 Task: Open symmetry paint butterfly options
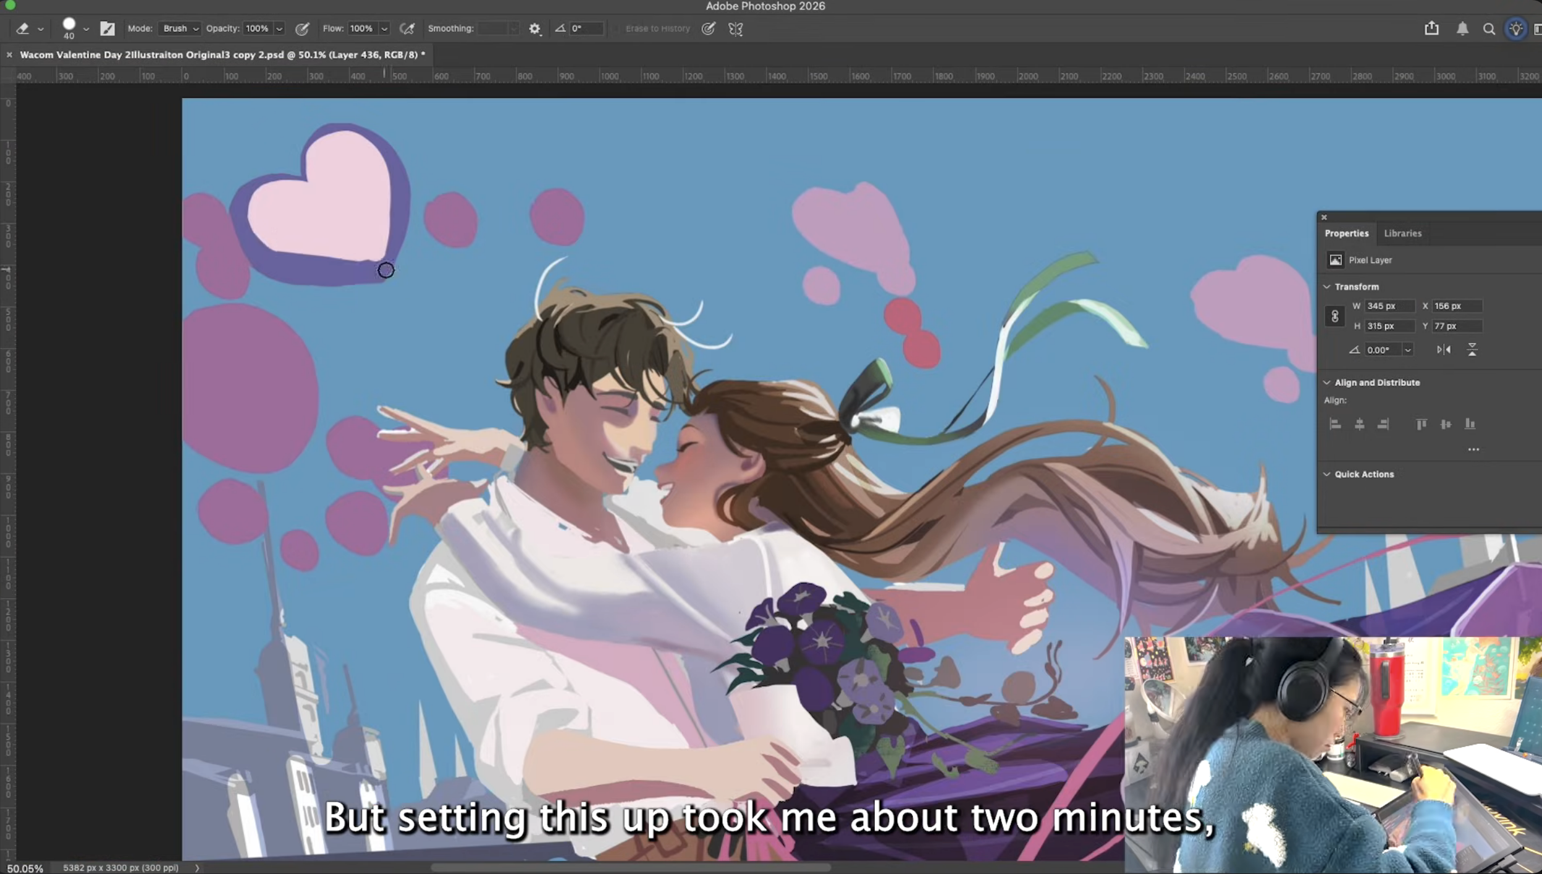735,28
